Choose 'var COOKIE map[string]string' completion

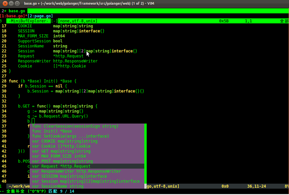point(65,141)
